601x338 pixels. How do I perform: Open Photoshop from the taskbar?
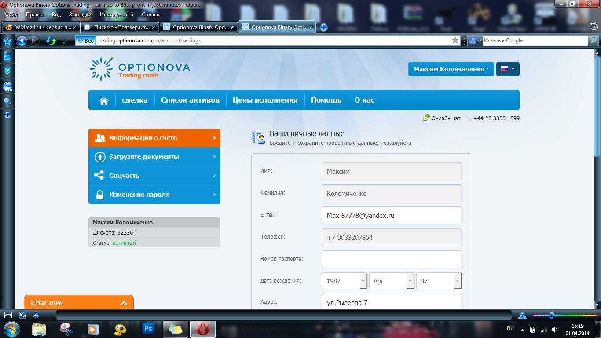[148, 329]
